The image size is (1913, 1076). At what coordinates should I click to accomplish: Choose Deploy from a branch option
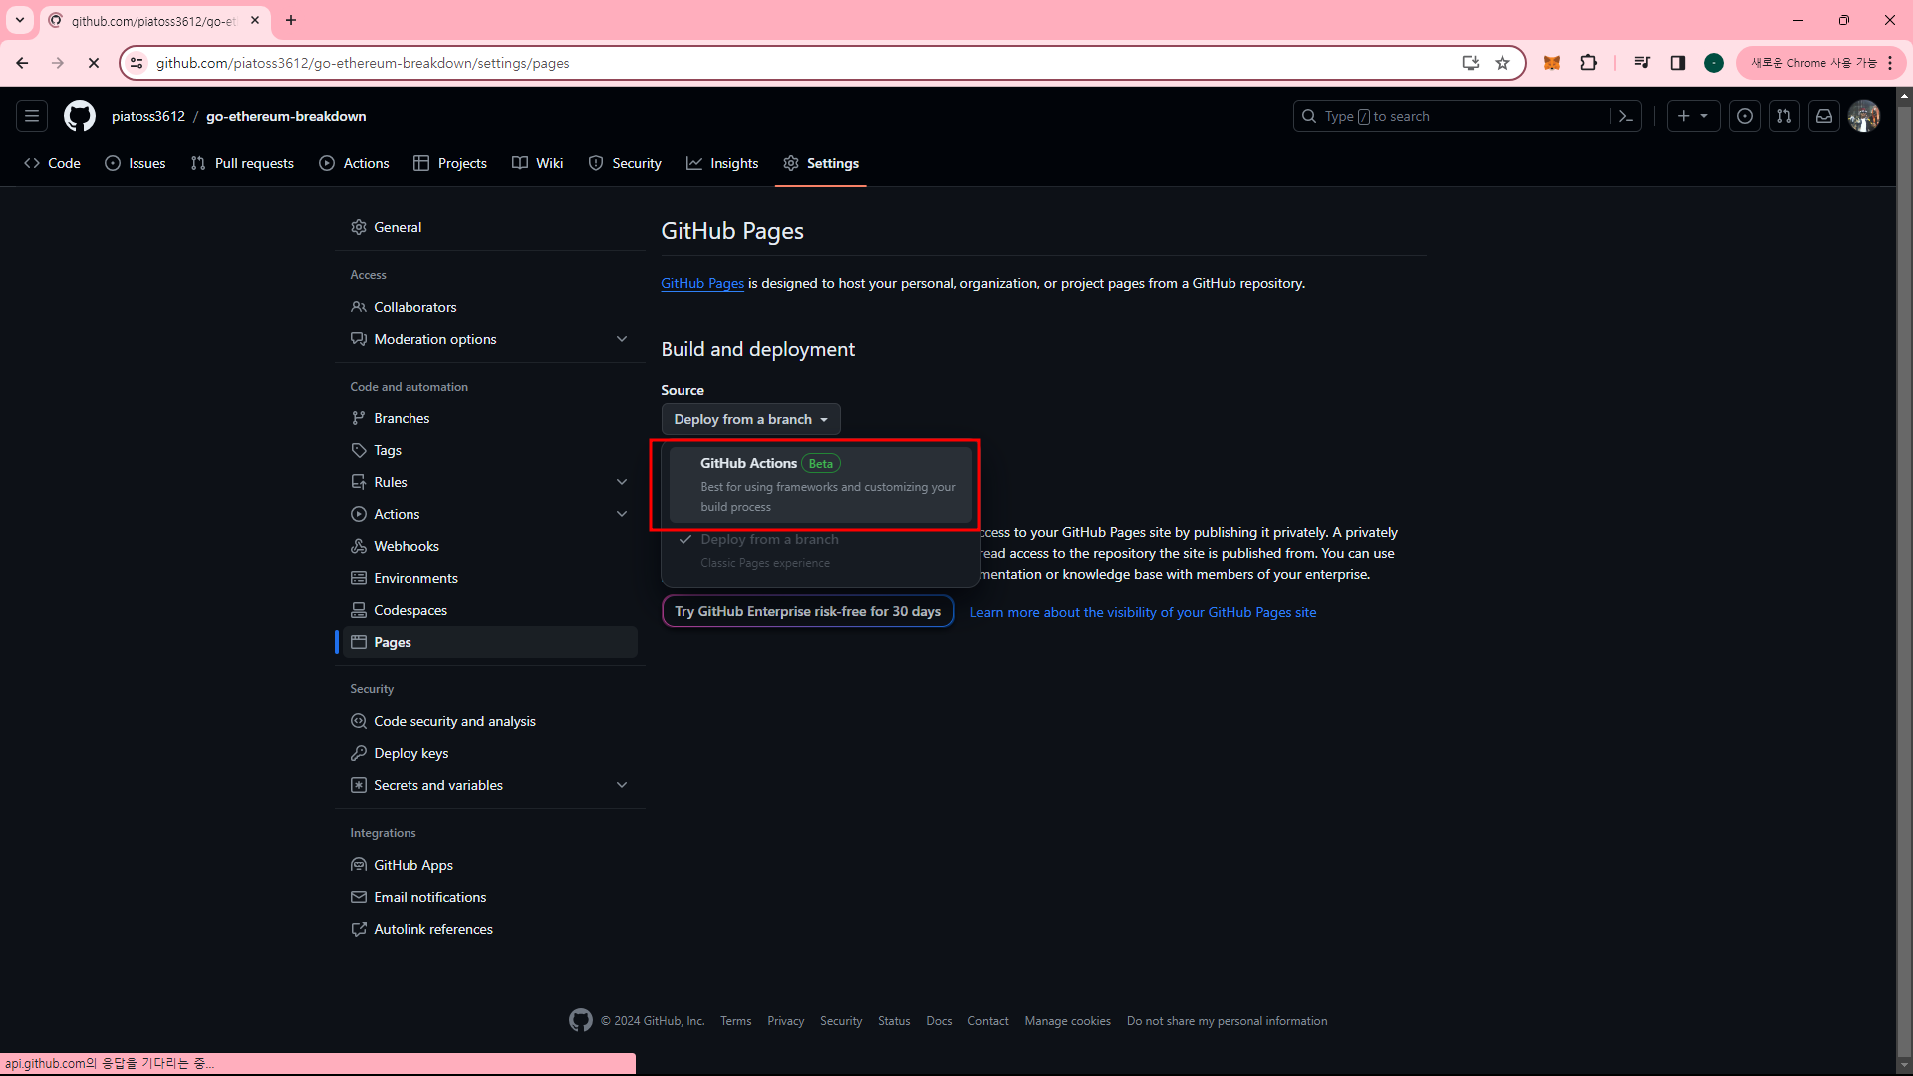point(821,550)
